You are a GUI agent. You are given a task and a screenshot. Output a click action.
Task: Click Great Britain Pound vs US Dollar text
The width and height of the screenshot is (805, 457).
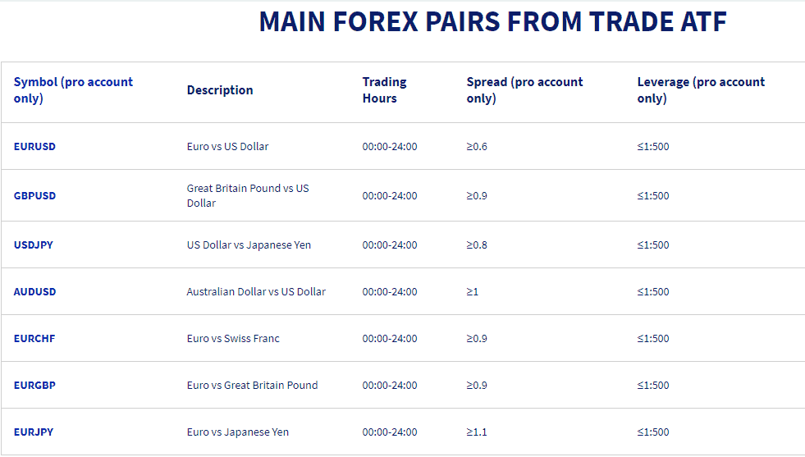point(248,196)
